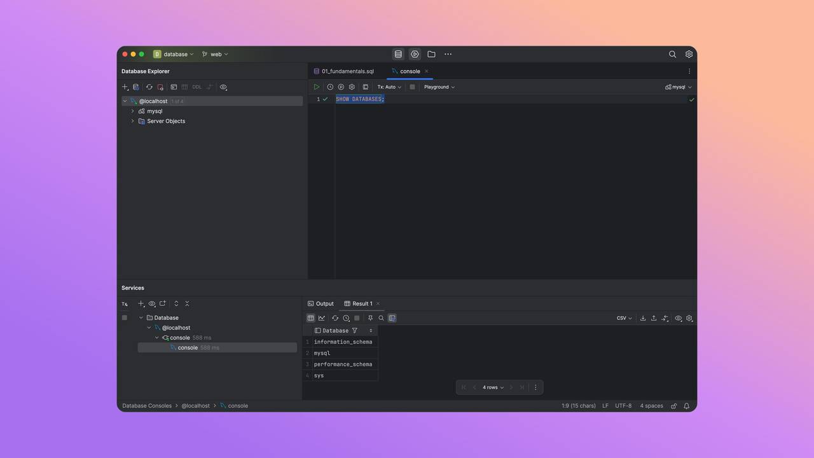The width and height of the screenshot is (814, 458).
Task: Filter the Database column
Action: 355,331
